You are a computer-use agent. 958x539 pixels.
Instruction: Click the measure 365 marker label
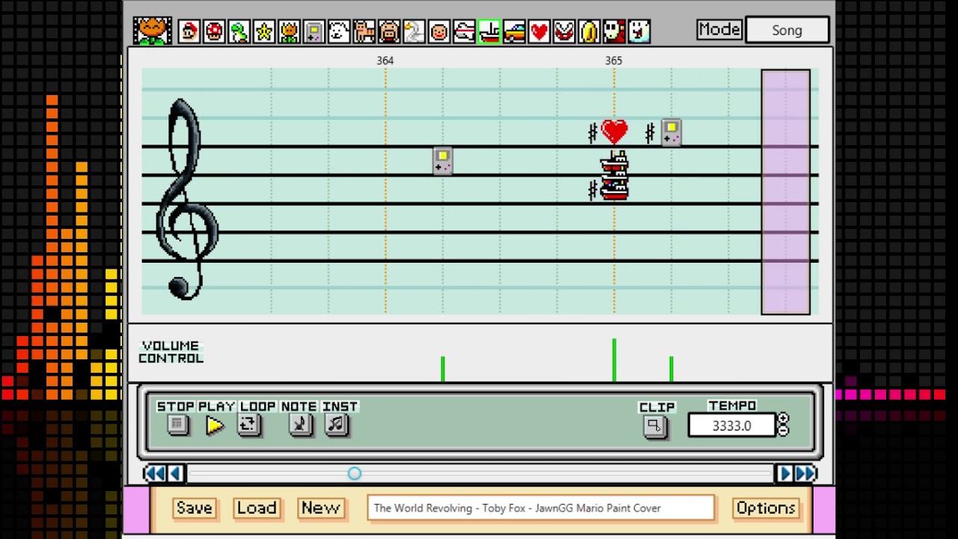tap(614, 61)
